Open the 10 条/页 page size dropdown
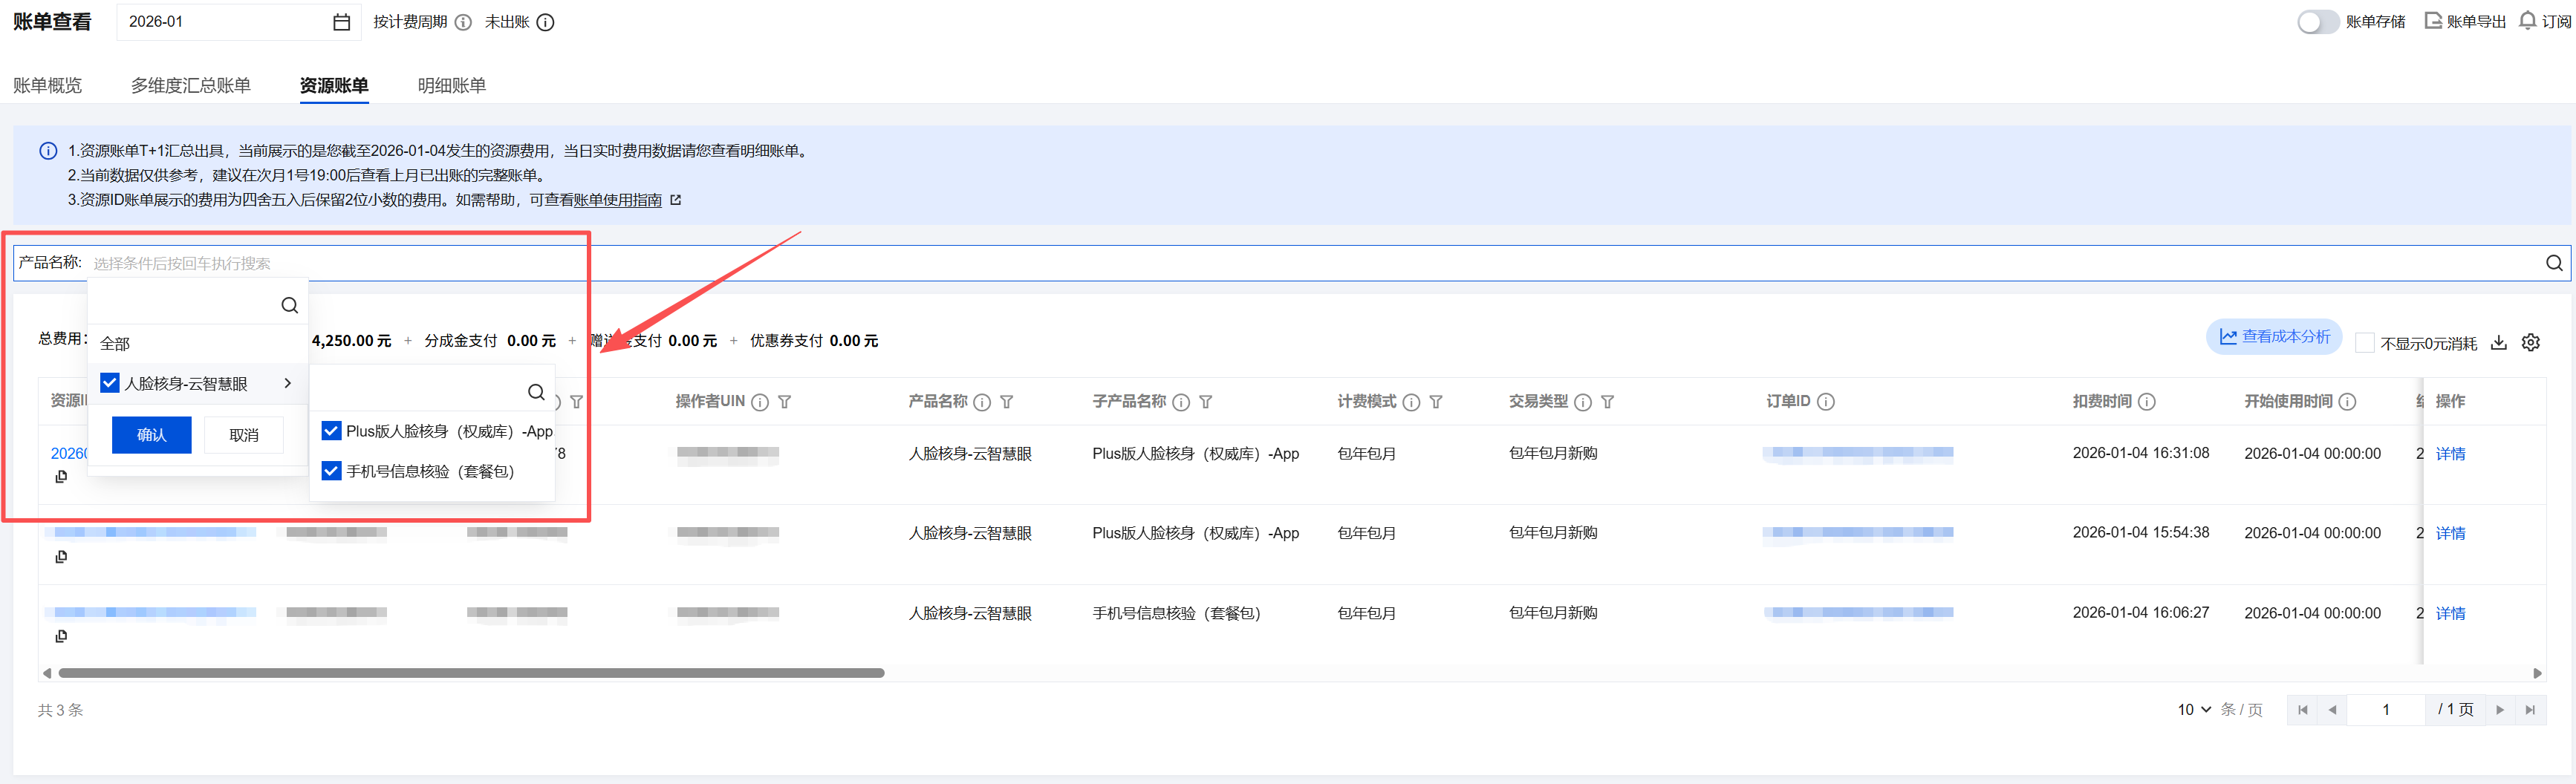 2194,710
